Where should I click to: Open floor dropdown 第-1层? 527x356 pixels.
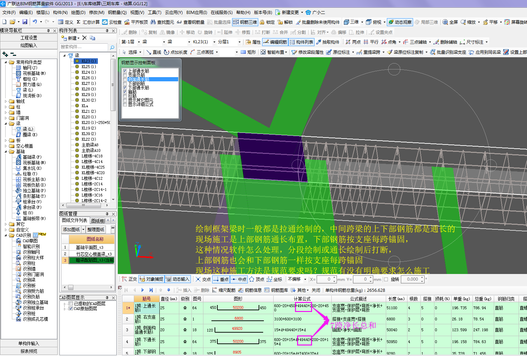point(139,42)
